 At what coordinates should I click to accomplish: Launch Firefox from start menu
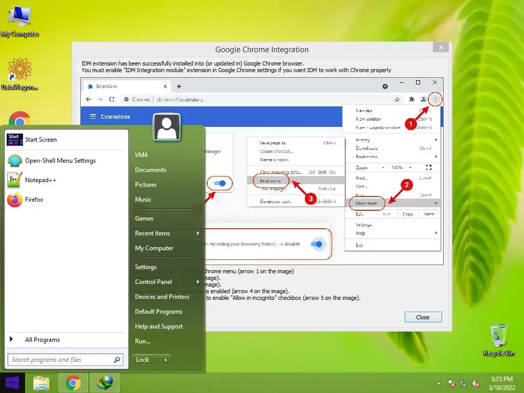click(x=67, y=200)
